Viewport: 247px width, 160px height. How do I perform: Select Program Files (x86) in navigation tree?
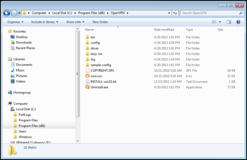[x=31, y=126]
